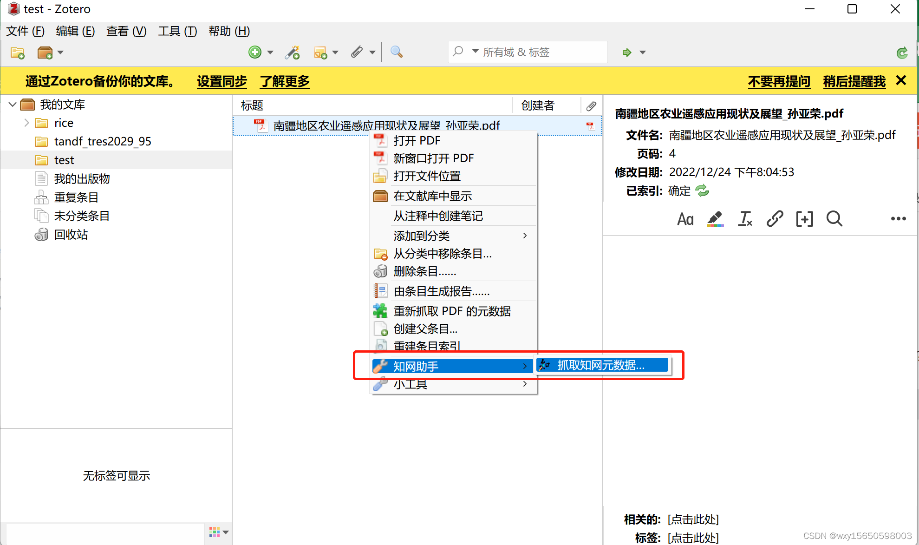
Task: Open the Add Attachment dropdown arrow
Action: point(372,53)
